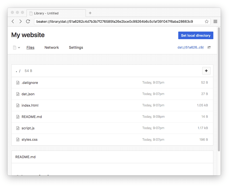Open the dat.json file
Image resolution: width=229 pixels, height=191 pixels.
[28, 94]
